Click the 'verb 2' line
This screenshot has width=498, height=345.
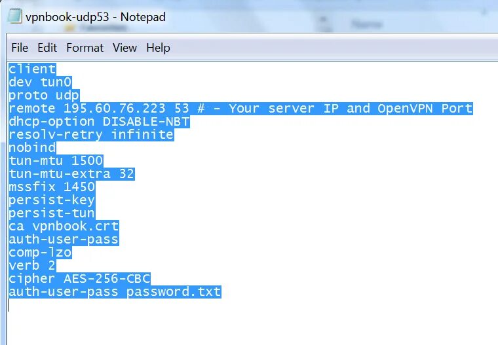pos(32,265)
